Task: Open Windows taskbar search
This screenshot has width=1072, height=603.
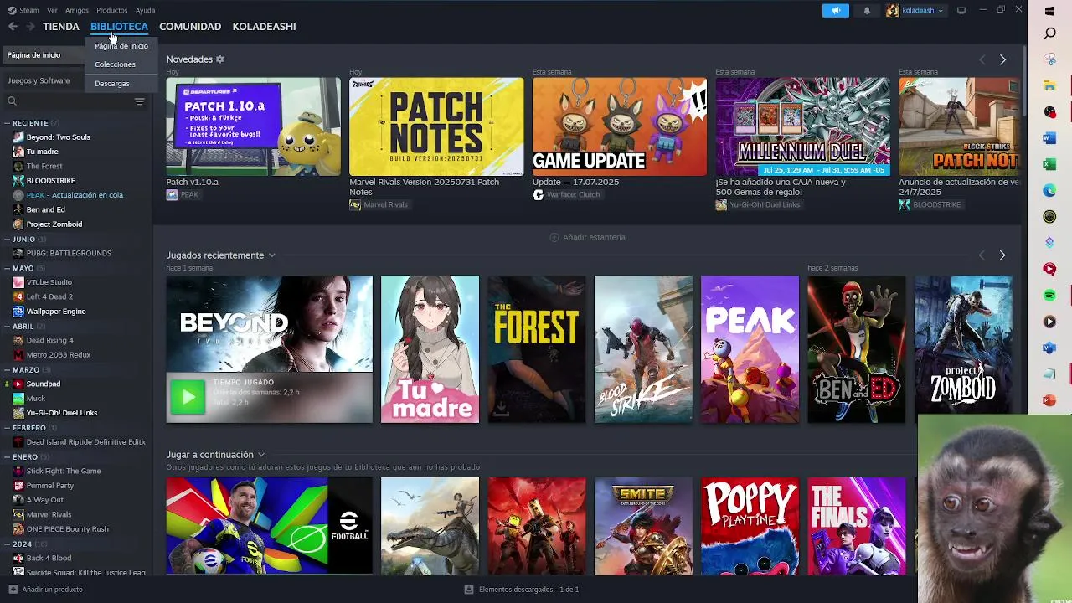Action: 1049,33
